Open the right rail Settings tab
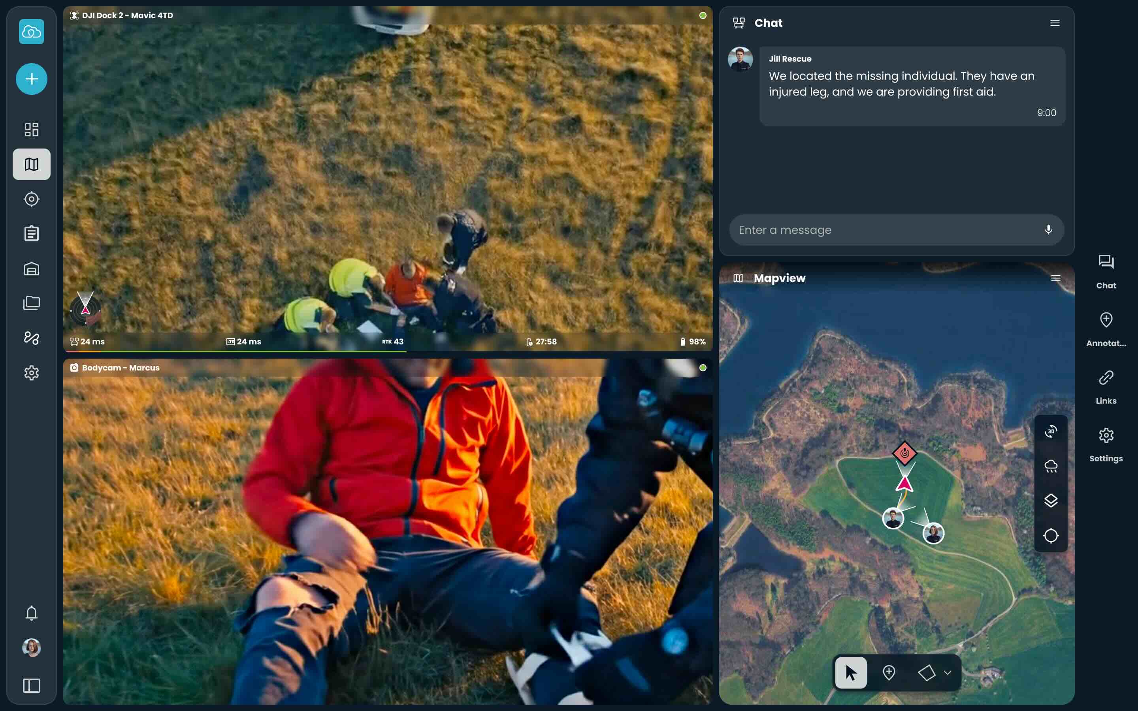The height and width of the screenshot is (711, 1138). [1106, 445]
